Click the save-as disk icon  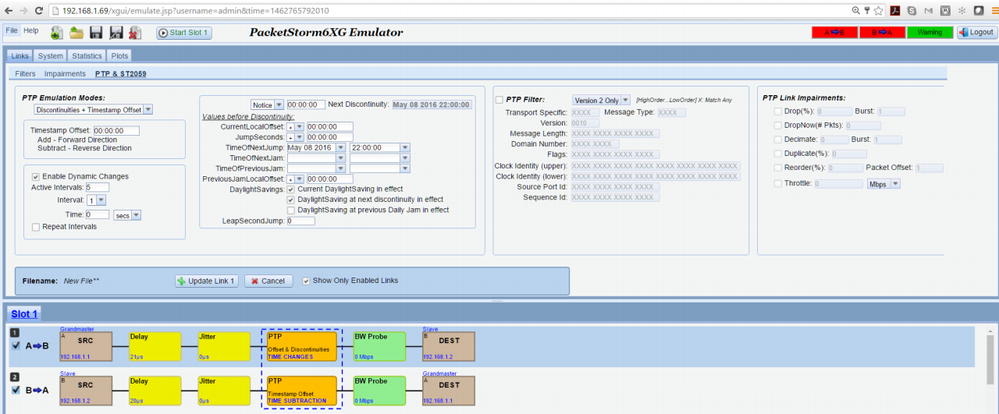click(x=116, y=33)
